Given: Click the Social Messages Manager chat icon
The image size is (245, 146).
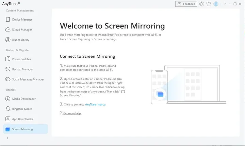Looking at the screenshot, I should pyautogui.click(x=8, y=79).
